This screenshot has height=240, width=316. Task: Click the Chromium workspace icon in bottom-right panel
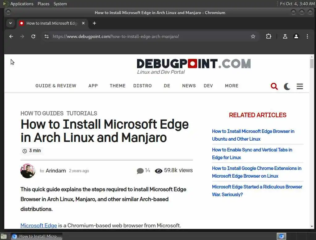pos(281,236)
